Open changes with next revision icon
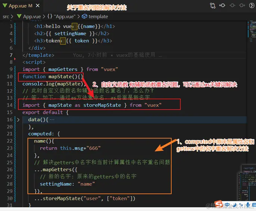Screen dimensions: 256x211 click(x=242, y=5)
